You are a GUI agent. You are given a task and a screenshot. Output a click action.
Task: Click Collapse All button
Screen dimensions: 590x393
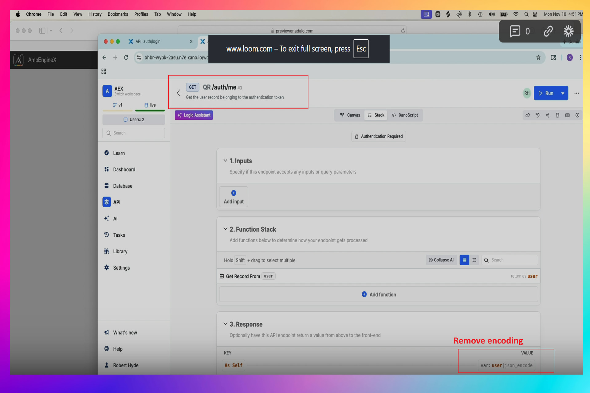pyautogui.click(x=442, y=260)
